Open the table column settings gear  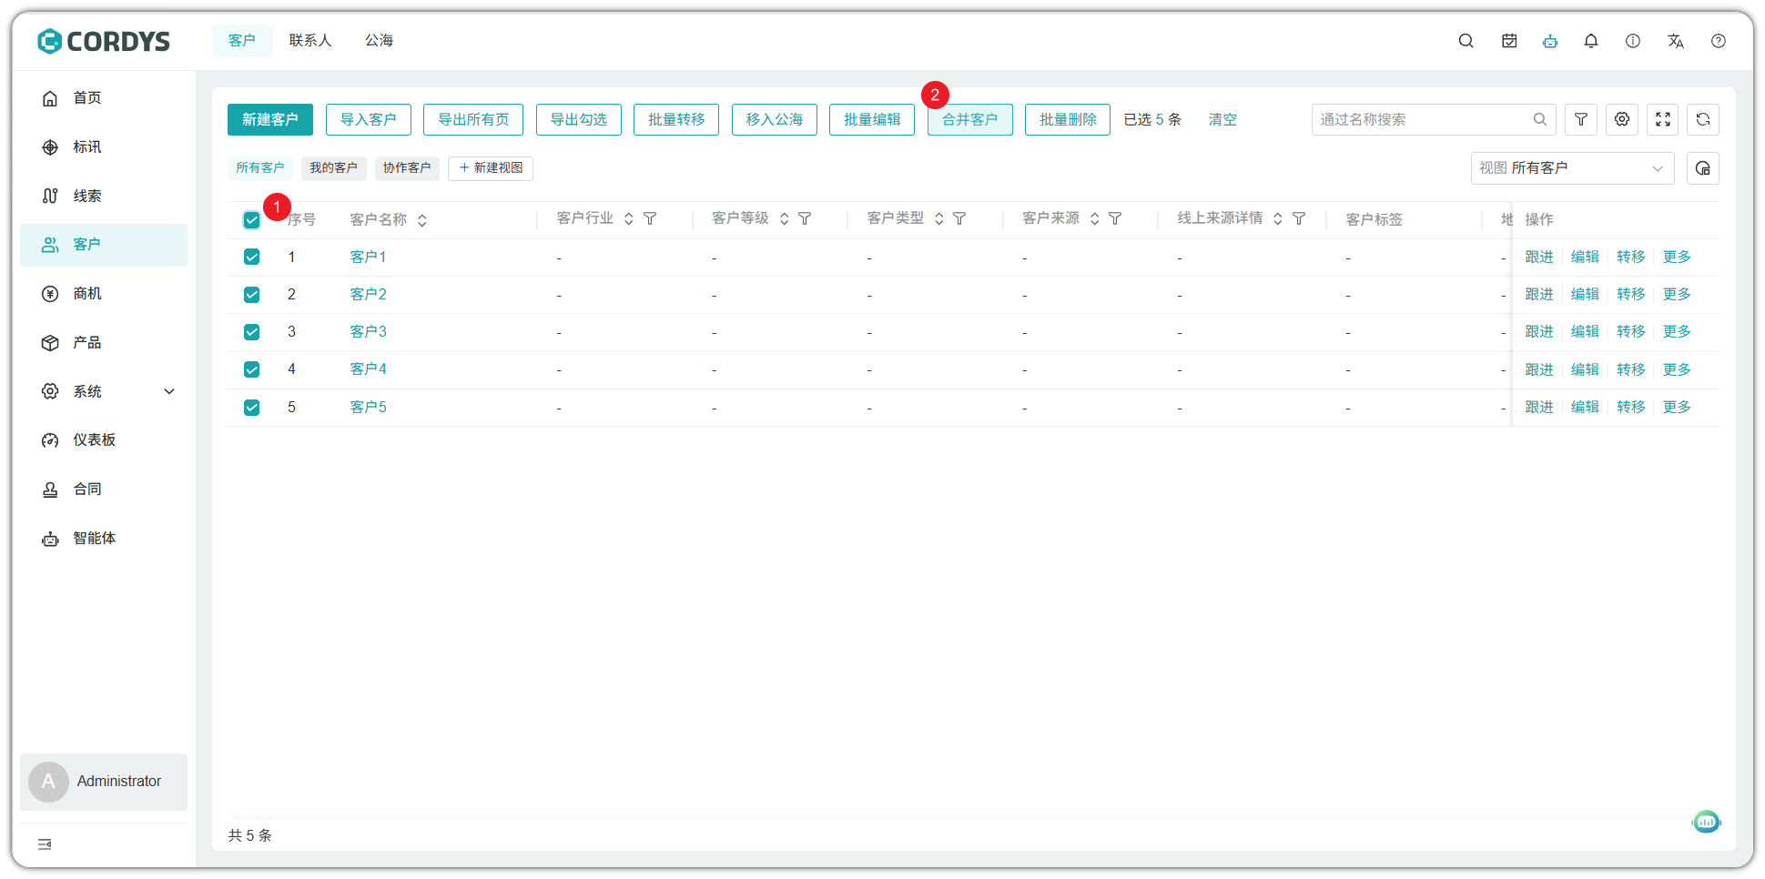[x=1621, y=119]
